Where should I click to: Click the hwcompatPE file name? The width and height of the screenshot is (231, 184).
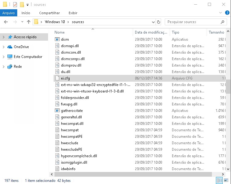(71, 137)
